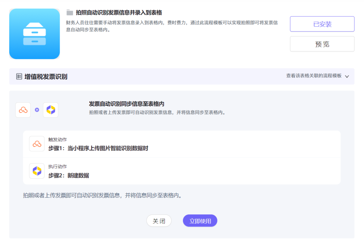Click the 执行动作 label

pyautogui.click(x=58, y=167)
